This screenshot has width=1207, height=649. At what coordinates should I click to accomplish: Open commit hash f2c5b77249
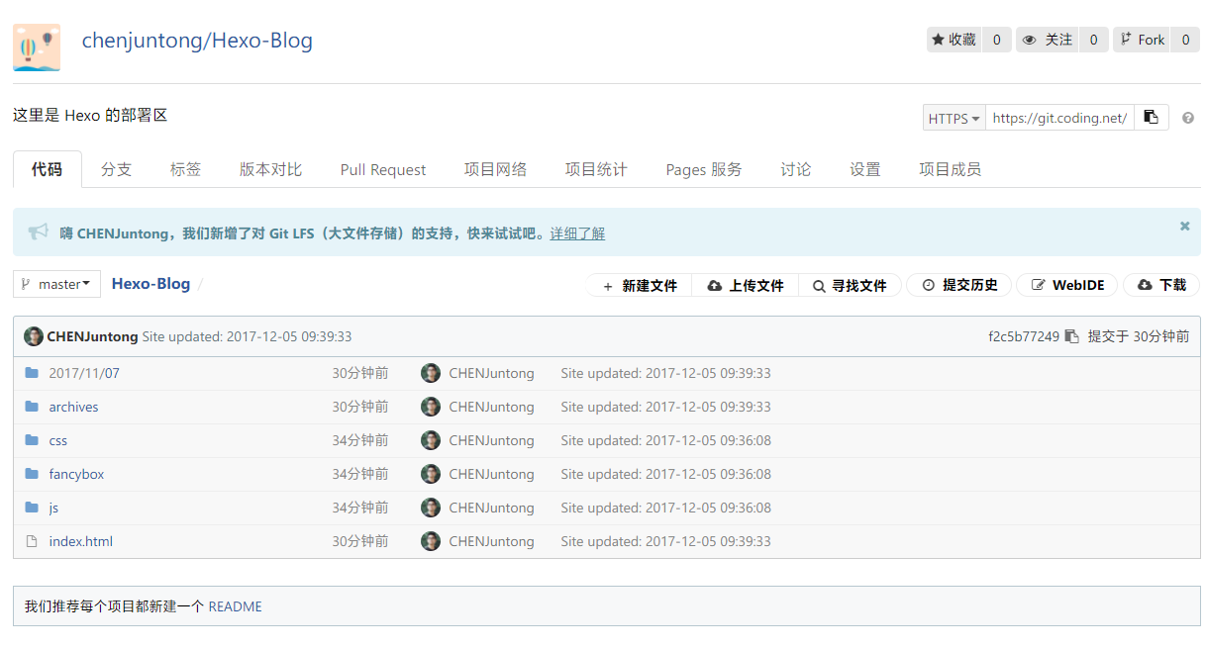[1024, 336]
